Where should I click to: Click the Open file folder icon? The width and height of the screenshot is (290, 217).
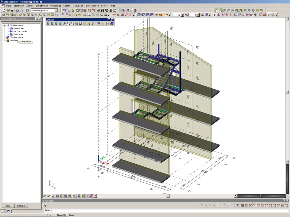click(8, 10)
